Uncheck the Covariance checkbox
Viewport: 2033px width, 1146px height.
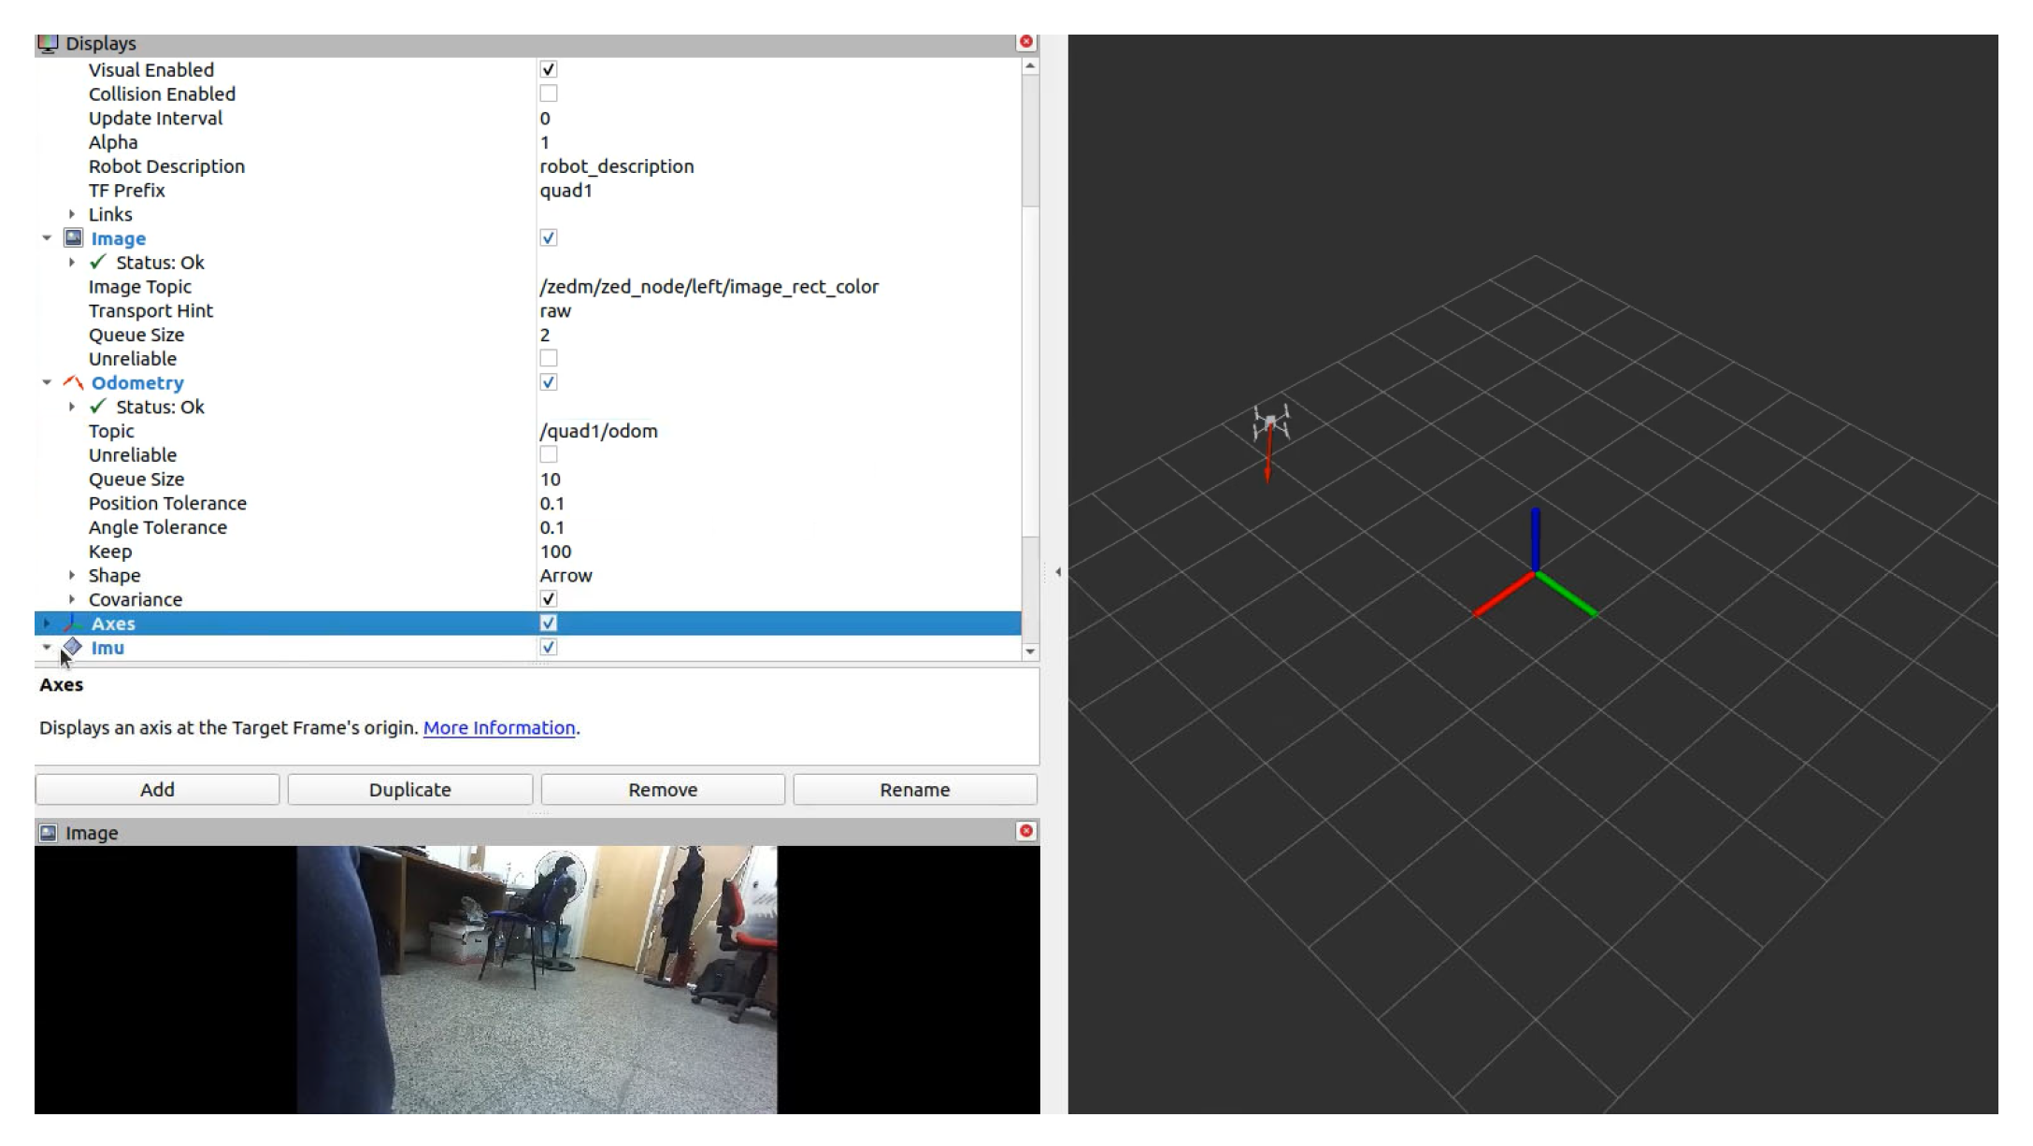tap(549, 599)
